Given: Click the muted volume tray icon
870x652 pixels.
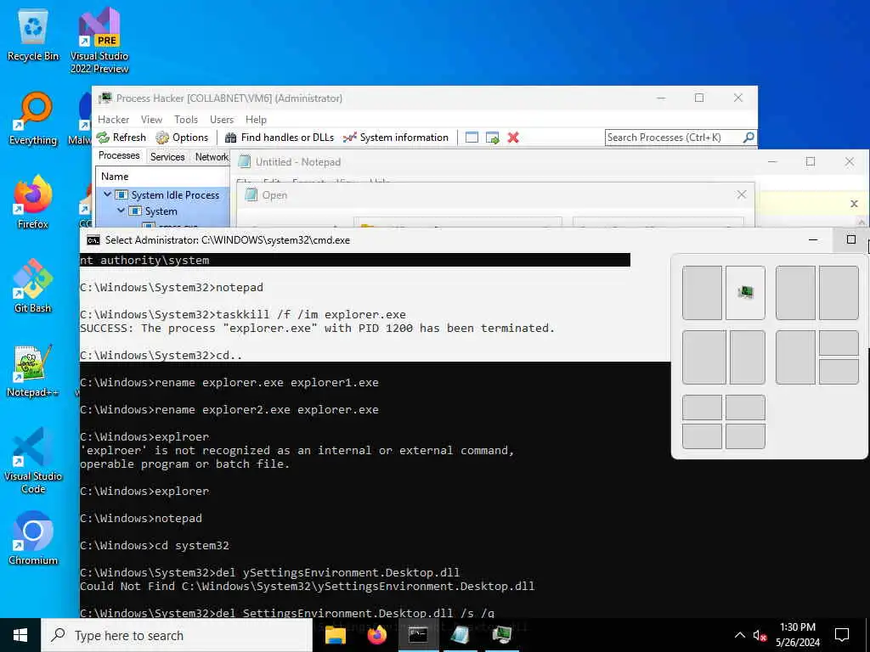Looking at the screenshot, I should click(760, 635).
